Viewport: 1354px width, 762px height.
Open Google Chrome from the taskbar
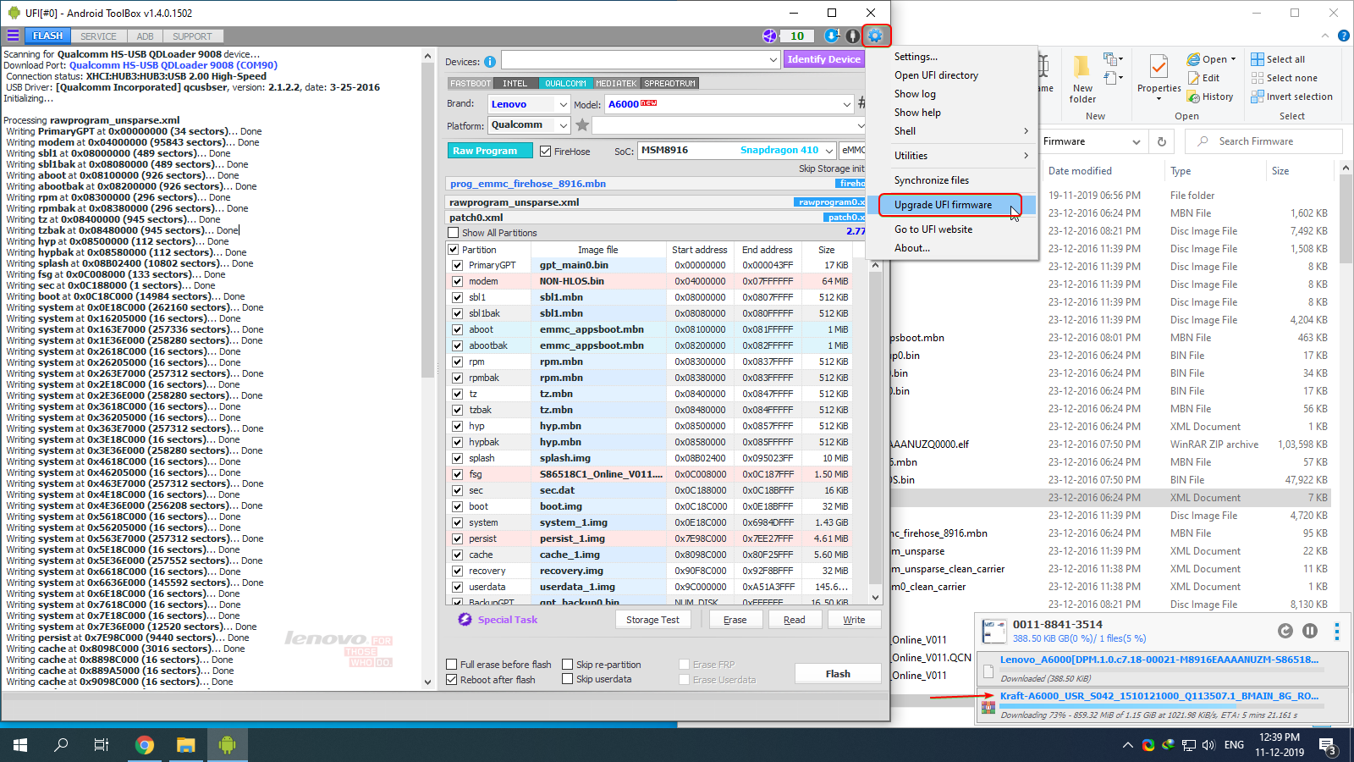pyautogui.click(x=145, y=745)
